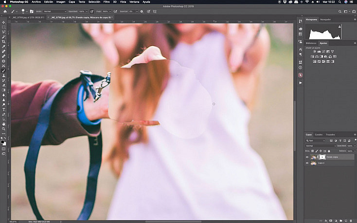Select the Clone Stamp tool
Viewport: 357px width, 223px height.
(3, 75)
